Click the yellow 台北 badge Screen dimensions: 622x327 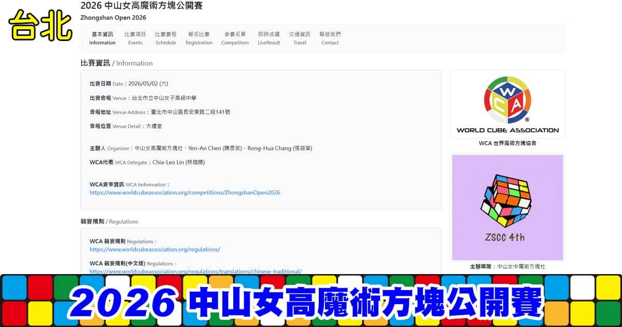(40, 25)
